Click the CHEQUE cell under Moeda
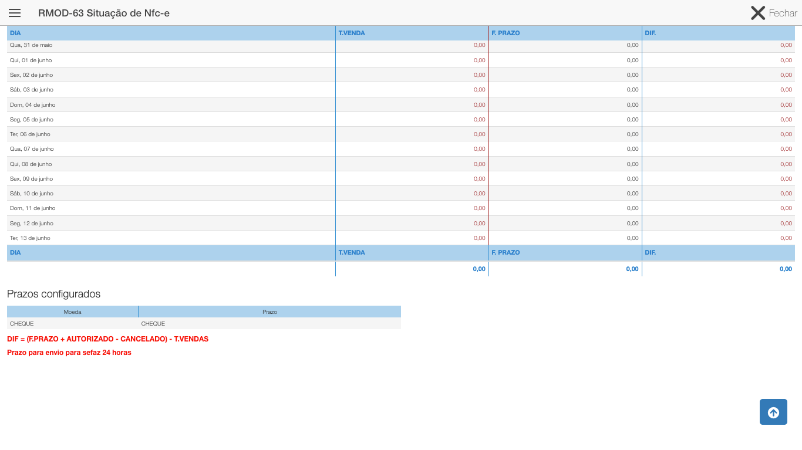802x450 pixels. 22,324
